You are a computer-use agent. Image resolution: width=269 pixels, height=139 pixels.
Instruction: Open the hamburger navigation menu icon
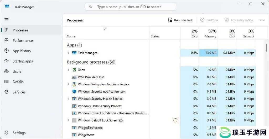7,20
